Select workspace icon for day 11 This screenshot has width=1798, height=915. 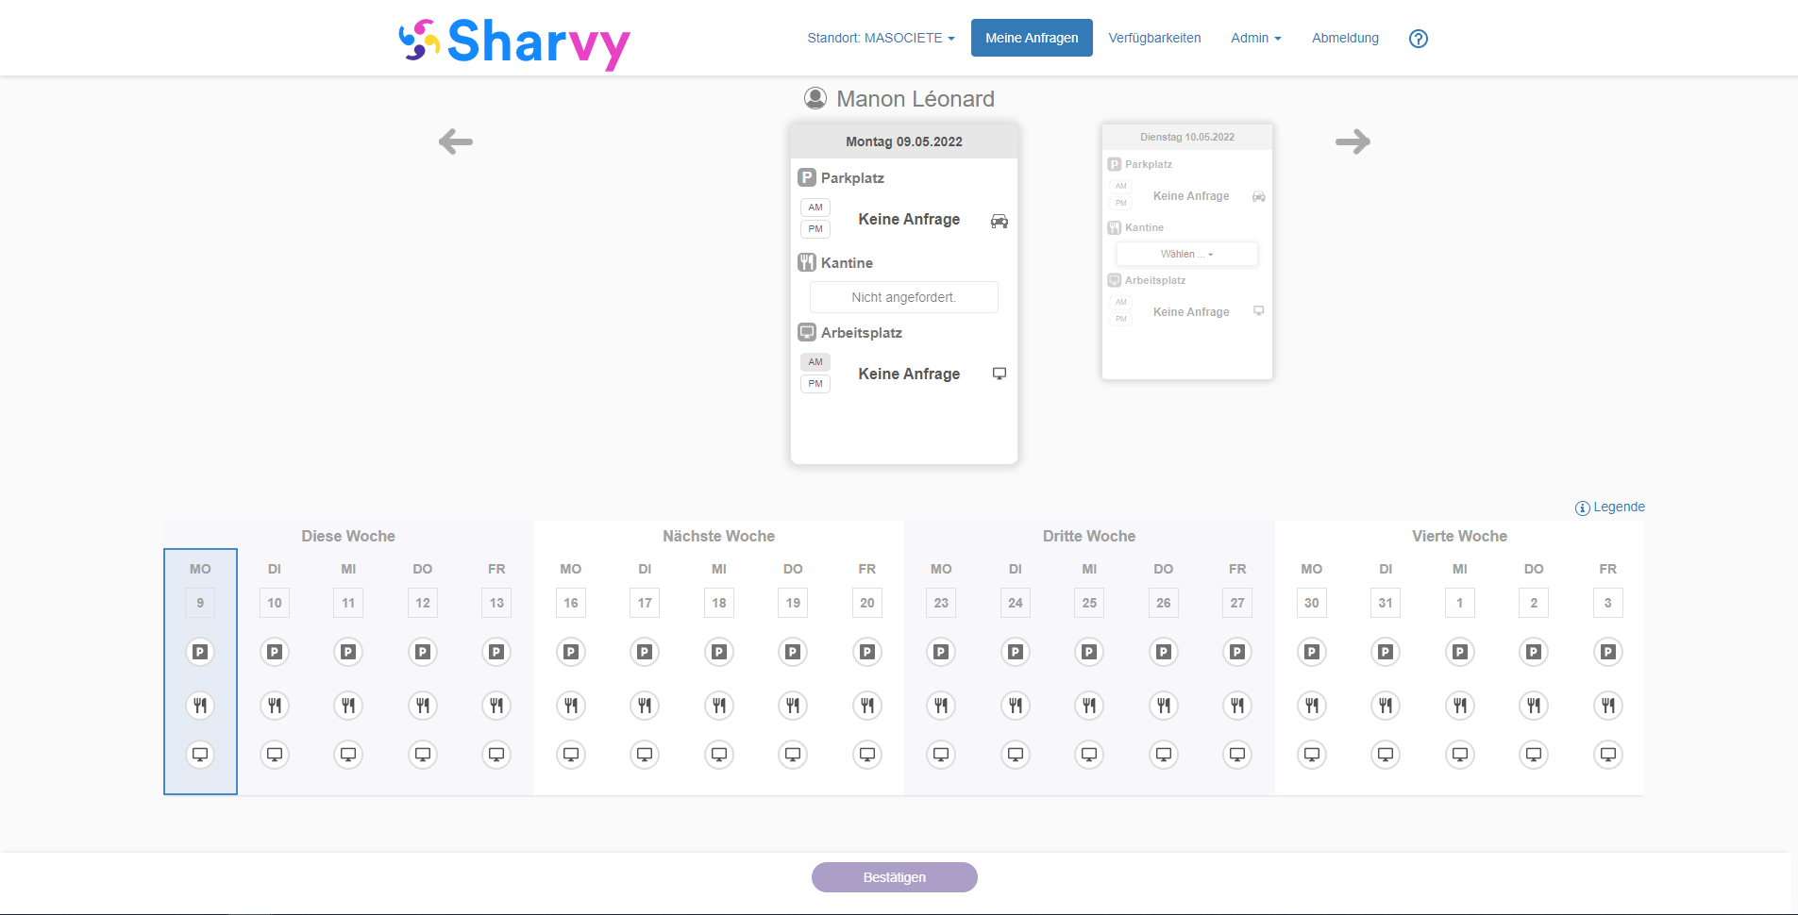pyautogui.click(x=348, y=755)
